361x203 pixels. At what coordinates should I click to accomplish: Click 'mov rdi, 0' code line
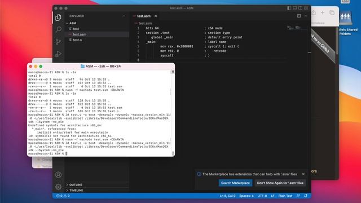[x=169, y=51]
